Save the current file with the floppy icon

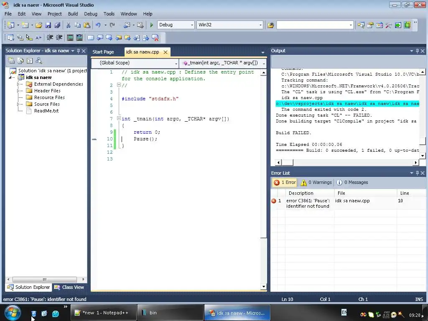point(48,25)
